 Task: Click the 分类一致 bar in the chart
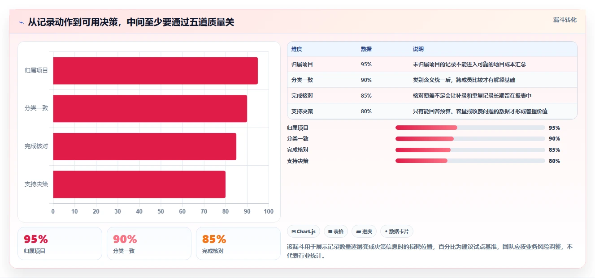150,108
